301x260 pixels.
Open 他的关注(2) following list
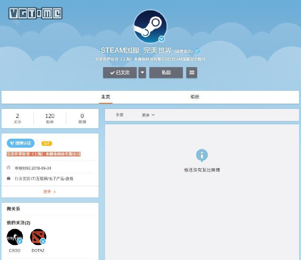tap(18, 223)
